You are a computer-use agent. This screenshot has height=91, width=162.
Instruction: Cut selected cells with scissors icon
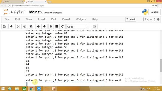point(18,26)
